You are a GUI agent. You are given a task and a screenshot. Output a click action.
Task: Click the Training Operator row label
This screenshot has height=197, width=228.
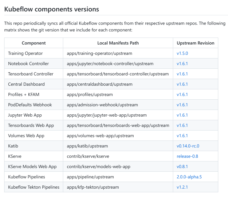click(26, 53)
